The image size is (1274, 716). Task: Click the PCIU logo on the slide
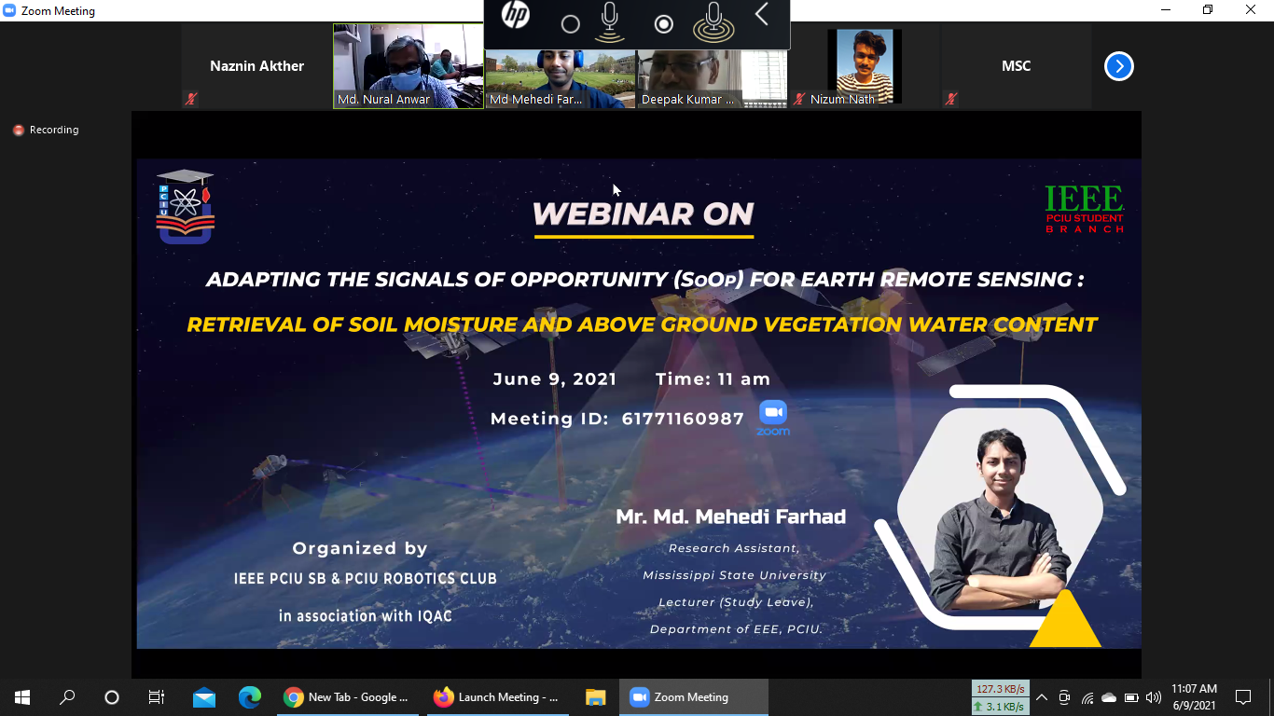tap(186, 206)
